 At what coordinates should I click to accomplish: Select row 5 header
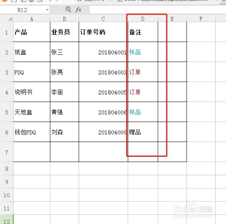click(7, 112)
